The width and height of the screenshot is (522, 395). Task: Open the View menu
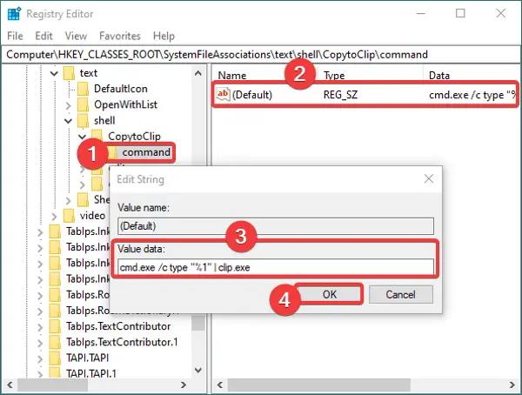point(76,36)
